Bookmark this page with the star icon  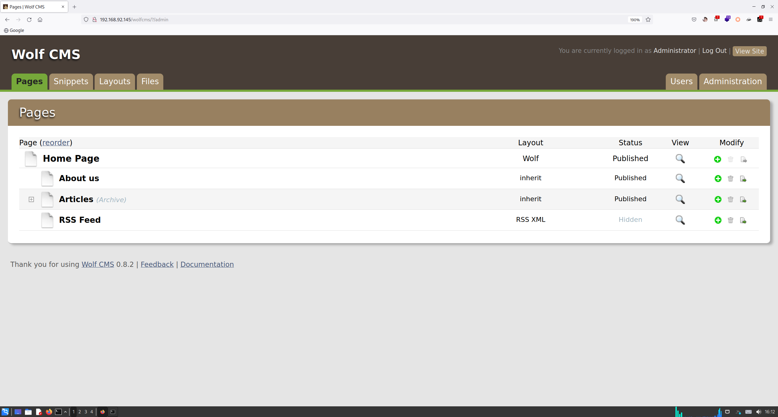(x=648, y=19)
